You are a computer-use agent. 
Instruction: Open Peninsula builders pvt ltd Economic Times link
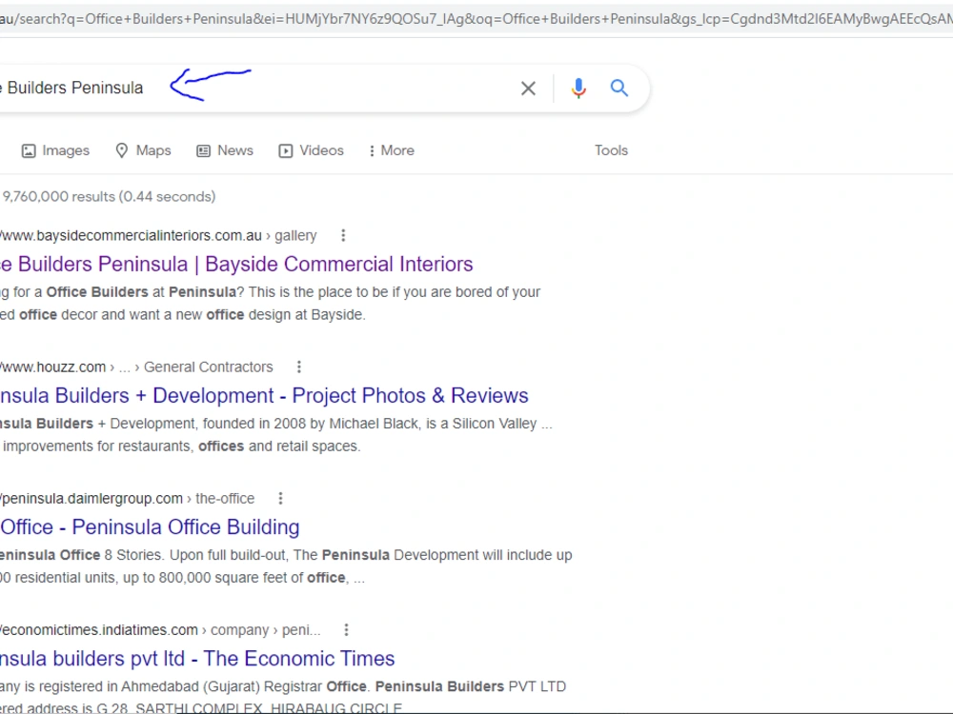197,659
